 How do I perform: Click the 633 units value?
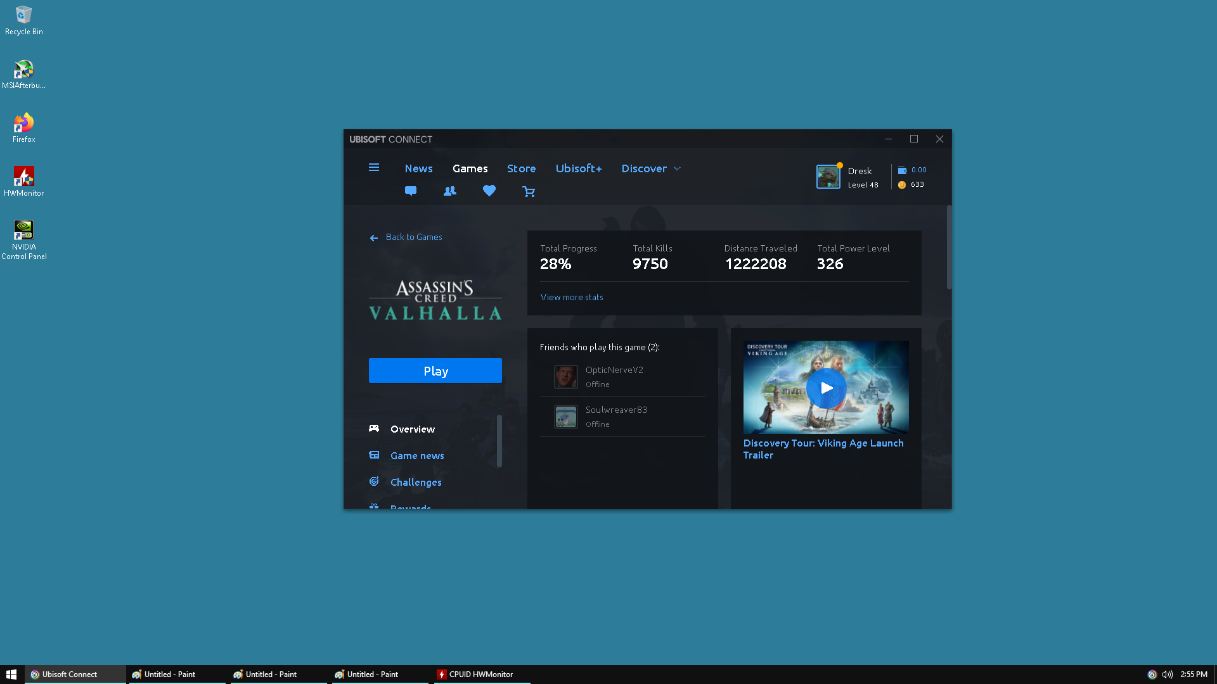point(917,185)
